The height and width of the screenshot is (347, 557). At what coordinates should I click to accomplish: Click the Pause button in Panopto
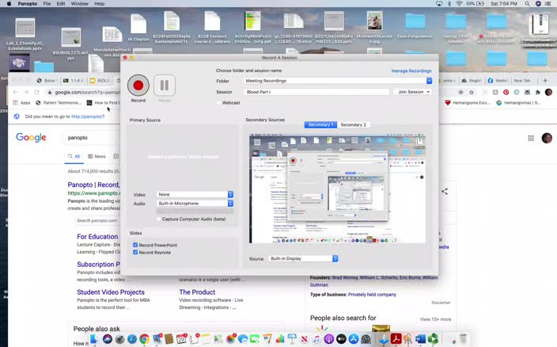click(165, 86)
